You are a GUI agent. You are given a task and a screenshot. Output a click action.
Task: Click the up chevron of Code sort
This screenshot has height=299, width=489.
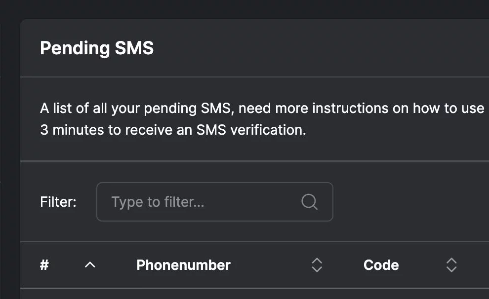click(x=451, y=261)
